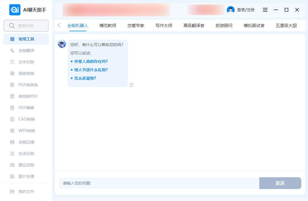308x201 pixels.
Task: Click the magnifier icon in the search box
Action: click(x=12, y=26)
